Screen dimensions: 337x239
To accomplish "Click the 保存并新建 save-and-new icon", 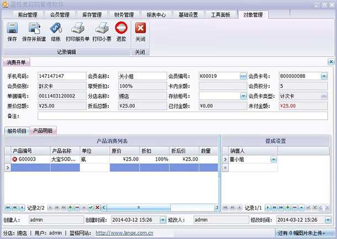I will point(34,28).
